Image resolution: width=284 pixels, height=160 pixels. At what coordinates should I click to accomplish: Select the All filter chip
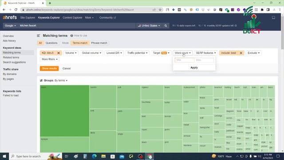point(40,43)
